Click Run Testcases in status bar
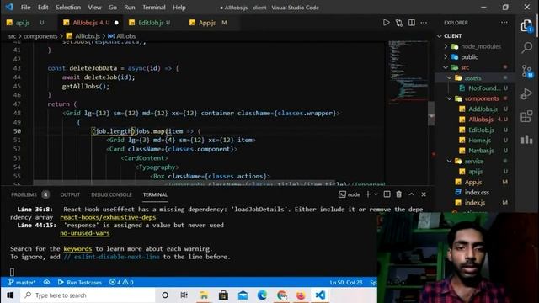This screenshot has width=539, height=303. tap(80, 283)
